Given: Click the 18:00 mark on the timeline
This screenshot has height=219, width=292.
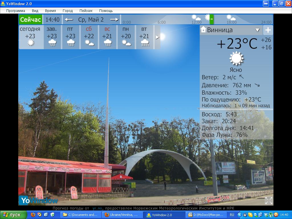Looking at the screenshot, I should coord(232,22).
